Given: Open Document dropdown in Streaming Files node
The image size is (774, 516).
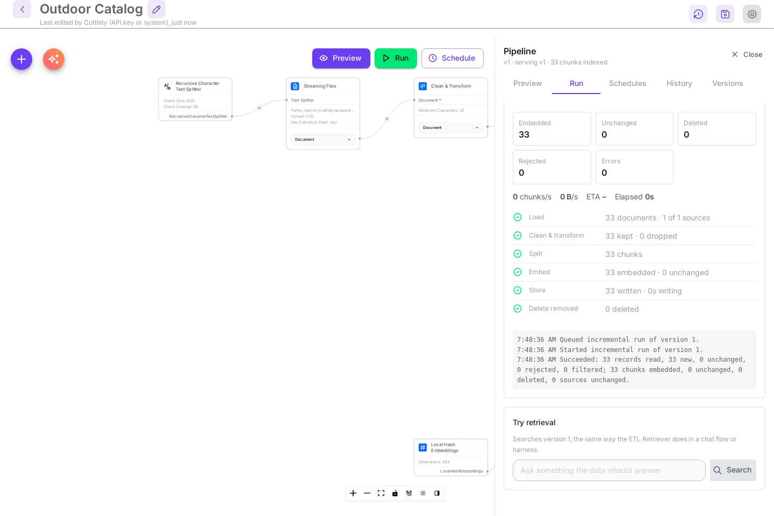Looking at the screenshot, I should (323, 139).
